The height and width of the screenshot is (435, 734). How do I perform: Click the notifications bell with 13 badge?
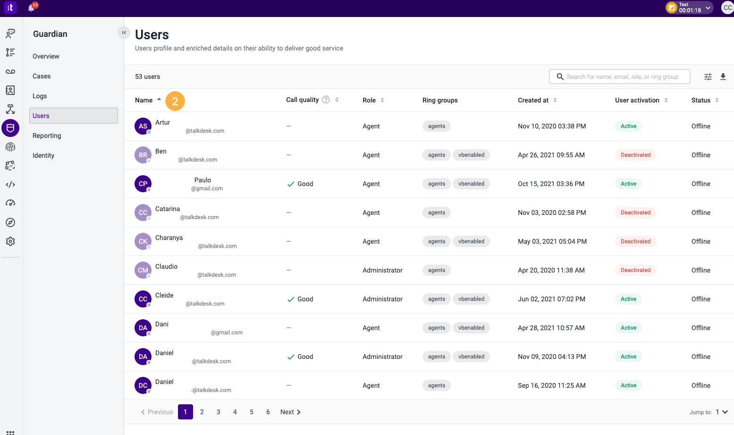click(x=30, y=8)
